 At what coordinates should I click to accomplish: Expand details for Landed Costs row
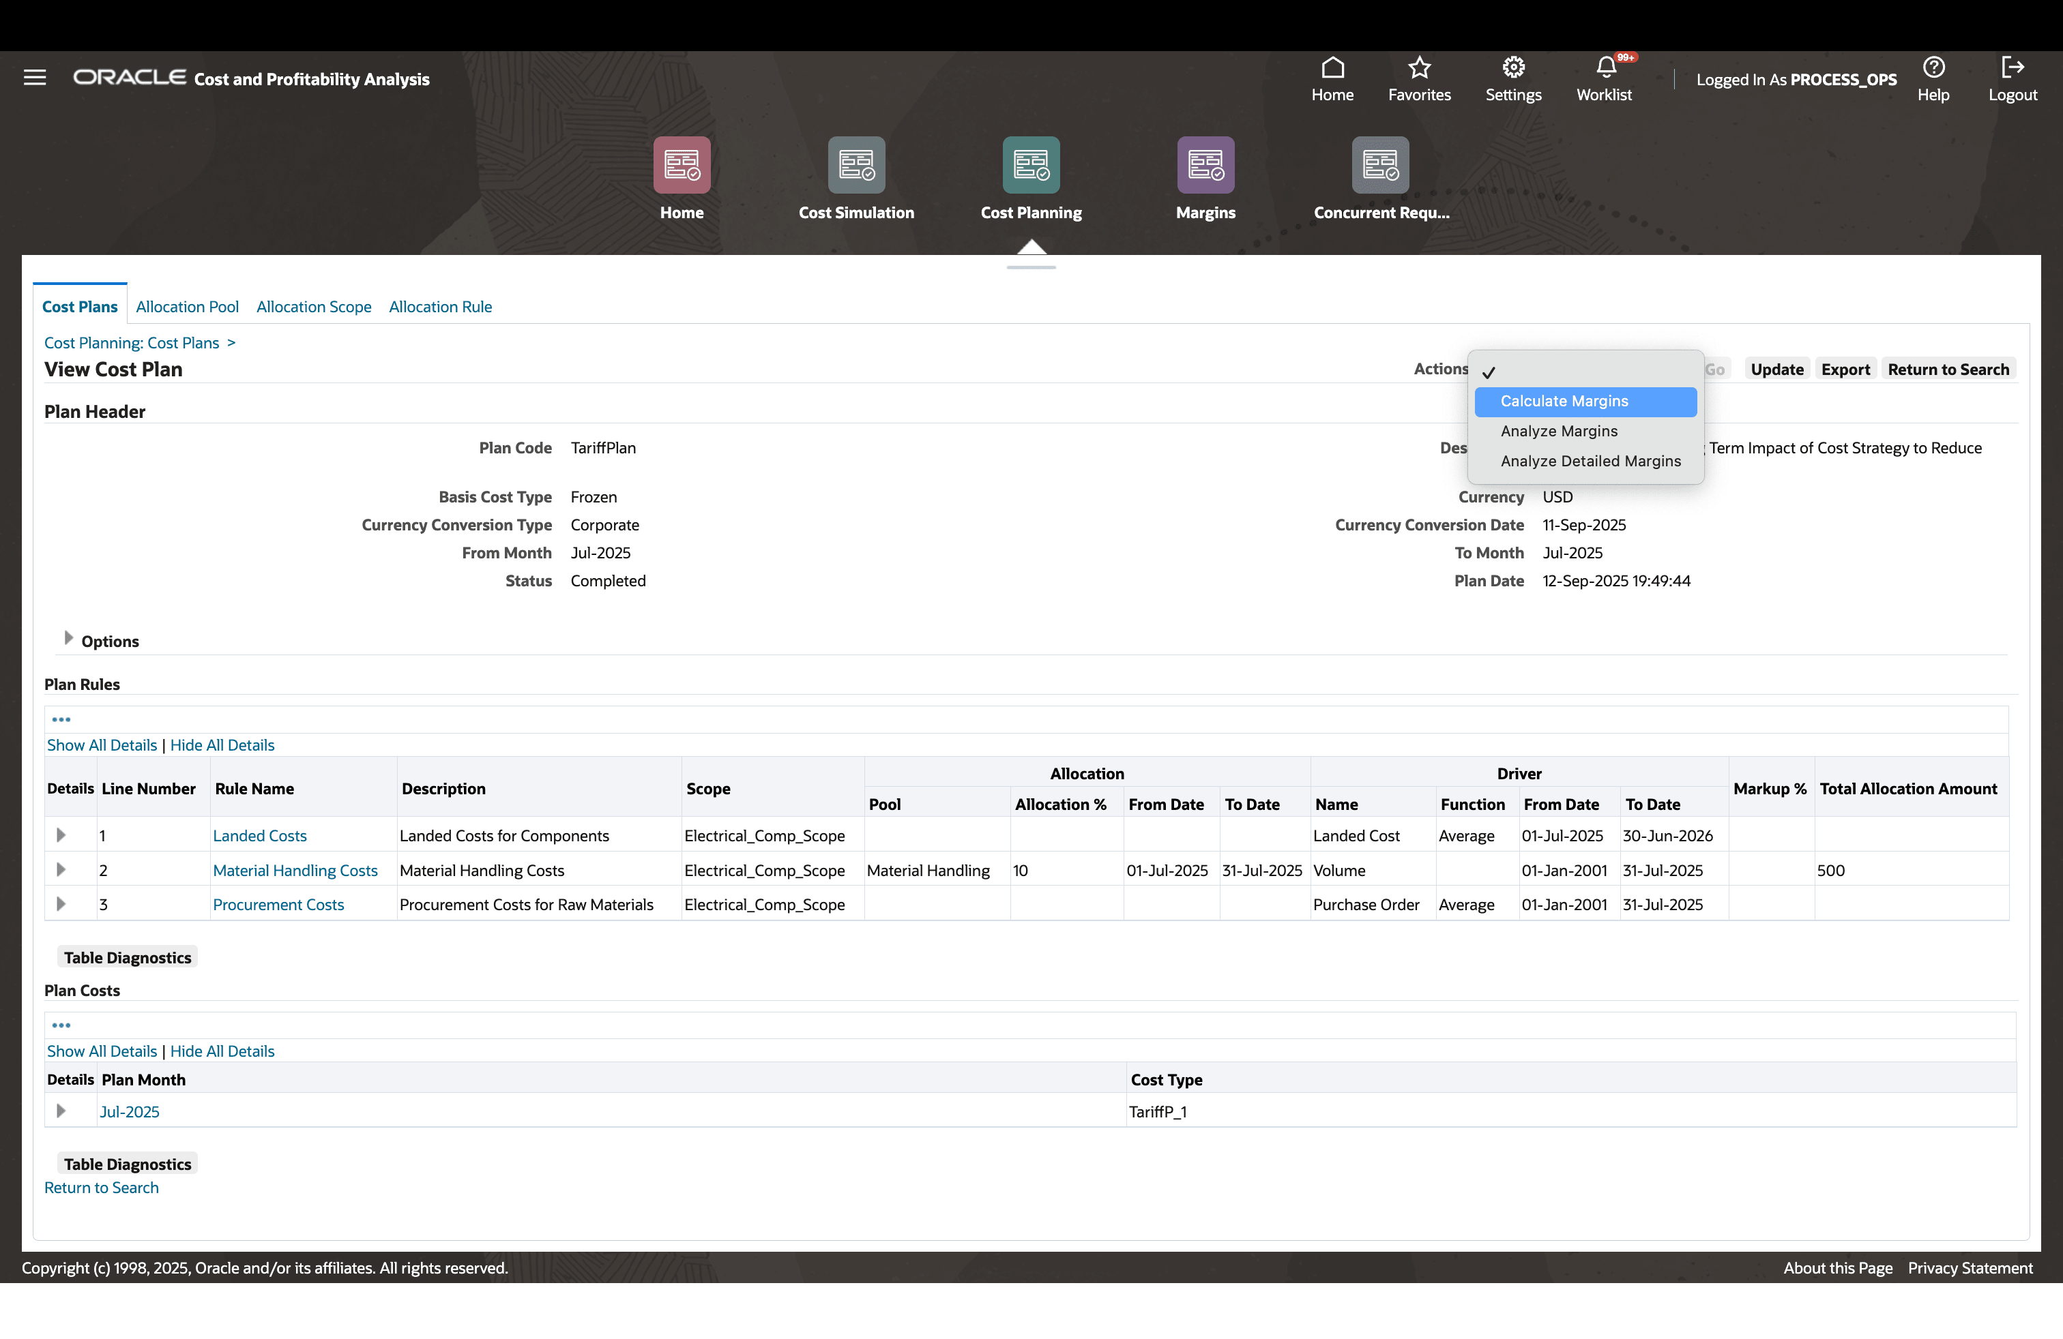pos(61,835)
